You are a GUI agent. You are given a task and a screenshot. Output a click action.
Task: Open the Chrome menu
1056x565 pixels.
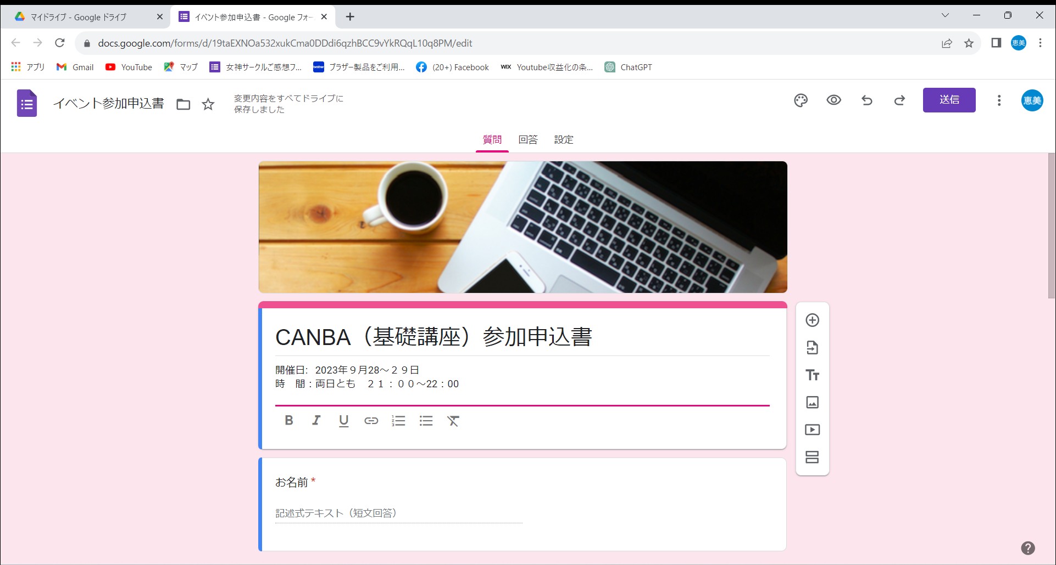pos(1040,43)
